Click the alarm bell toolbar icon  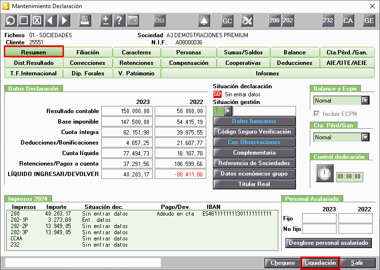[x=204, y=21]
